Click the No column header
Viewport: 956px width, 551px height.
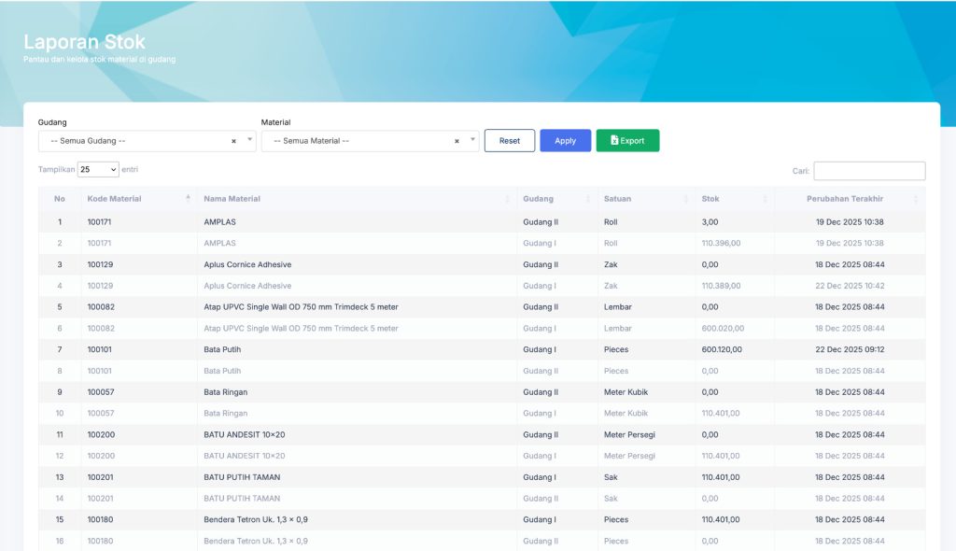click(x=60, y=199)
